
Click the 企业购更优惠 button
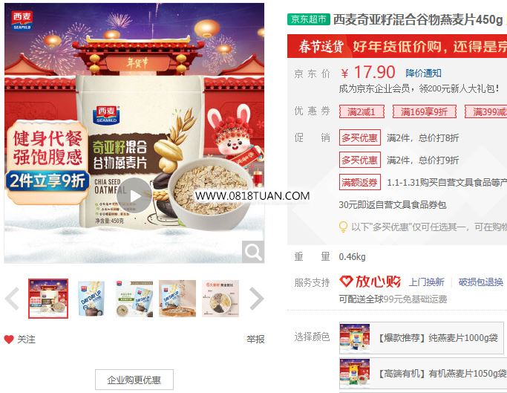tap(134, 380)
